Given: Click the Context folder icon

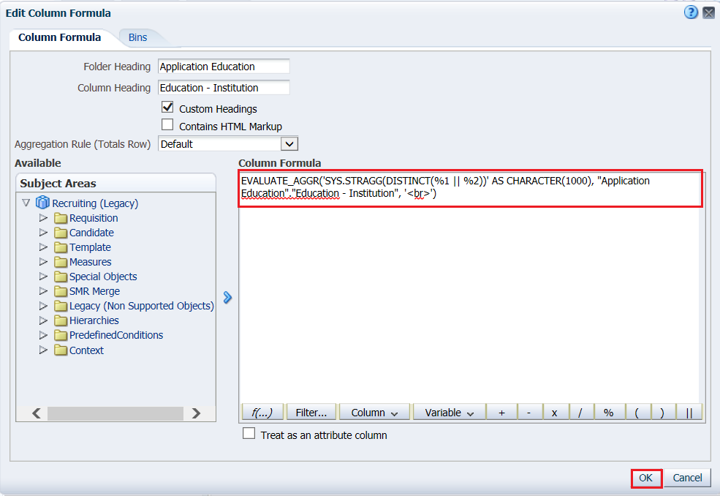Looking at the screenshot, I should tap(61, 350).
